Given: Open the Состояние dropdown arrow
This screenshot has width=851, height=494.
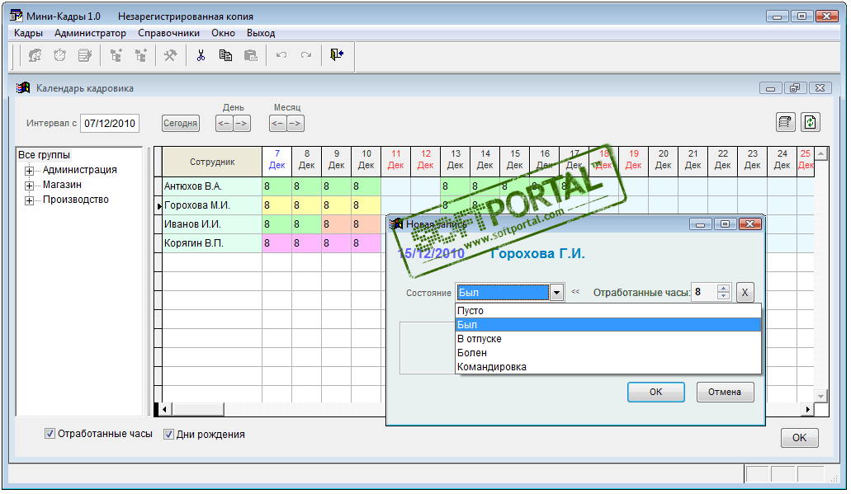Looking at the screenshot, I should (x=556, y=293).
